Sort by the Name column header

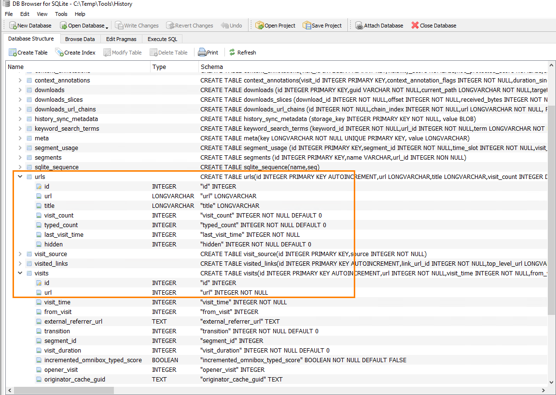[x=78, y=67]
